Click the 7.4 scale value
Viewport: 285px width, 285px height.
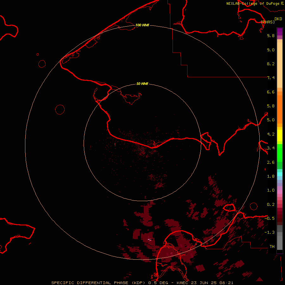(x=271, y=78)
